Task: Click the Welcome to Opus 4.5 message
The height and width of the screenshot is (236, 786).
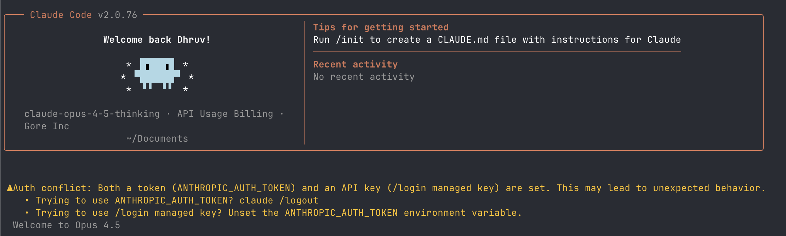Action: click(67, 225)
